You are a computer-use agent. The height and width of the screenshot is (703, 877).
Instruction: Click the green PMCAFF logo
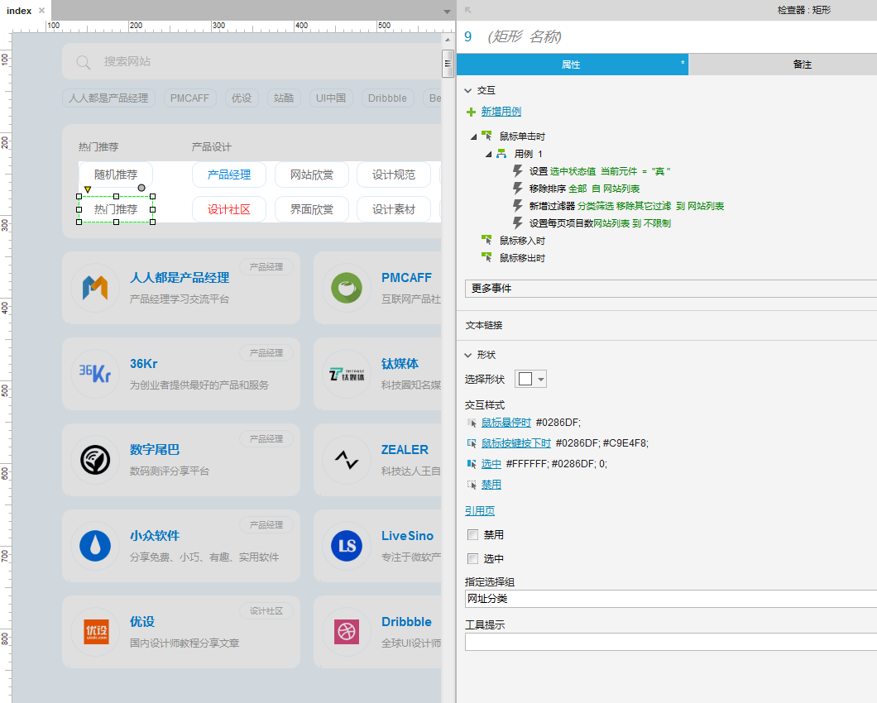coord(347,288)
